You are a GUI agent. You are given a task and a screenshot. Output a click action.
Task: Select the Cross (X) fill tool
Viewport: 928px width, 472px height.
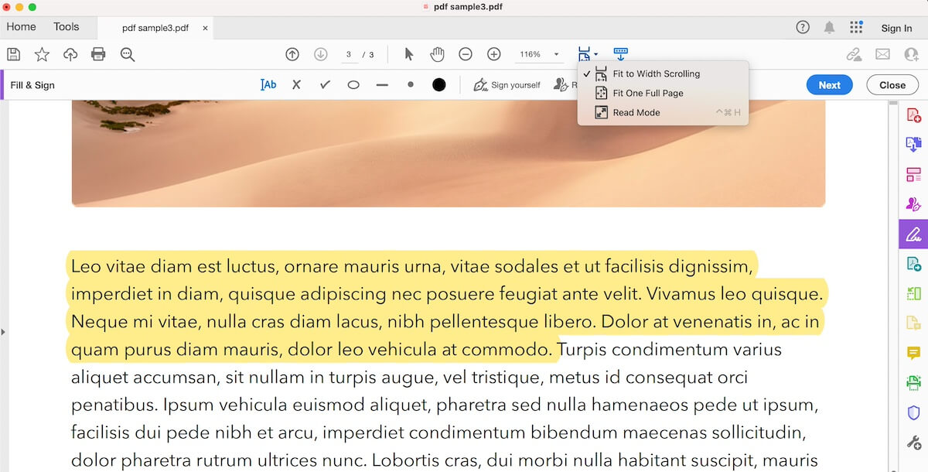pyautogui.click(x=296, y=84)
